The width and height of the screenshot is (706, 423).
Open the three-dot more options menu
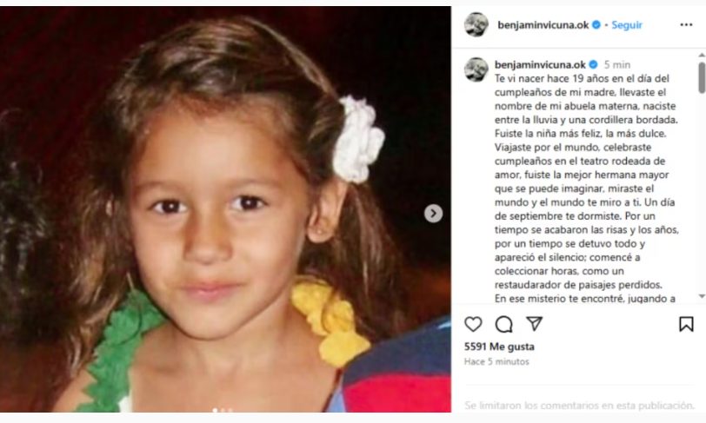686,24
